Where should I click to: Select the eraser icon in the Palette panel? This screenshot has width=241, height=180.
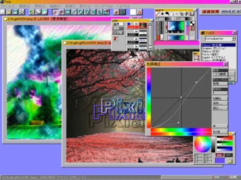coord(186,14)
